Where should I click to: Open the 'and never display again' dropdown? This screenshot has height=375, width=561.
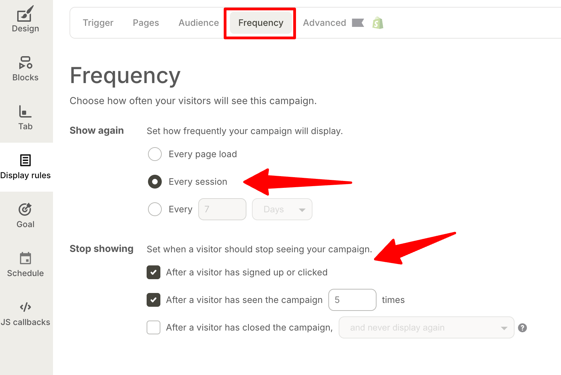point(426,327)
